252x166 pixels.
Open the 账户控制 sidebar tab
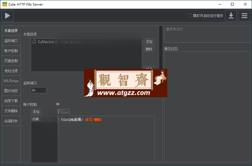[x=11, y=51]
